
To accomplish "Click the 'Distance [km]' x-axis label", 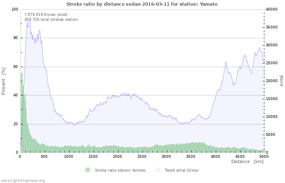I will click(x=247, y=161).
